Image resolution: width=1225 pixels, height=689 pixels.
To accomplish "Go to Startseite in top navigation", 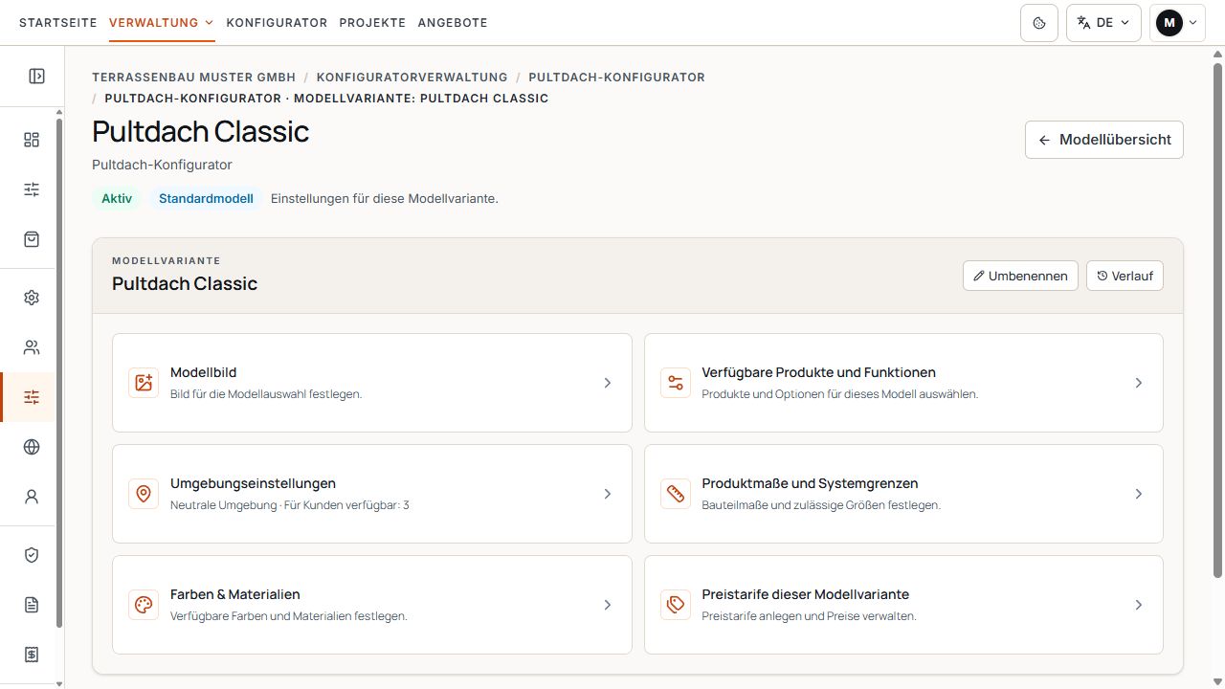I will pos(58,22).
